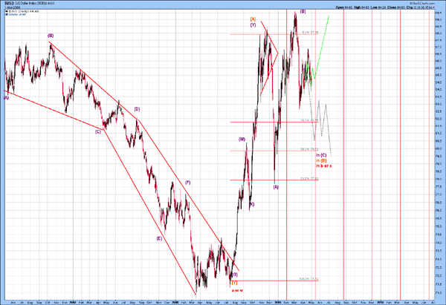Click the orange 'In [B]' label
Image resolution: width=446 pixels, height=305 pixels.
[x=321, y=160]
